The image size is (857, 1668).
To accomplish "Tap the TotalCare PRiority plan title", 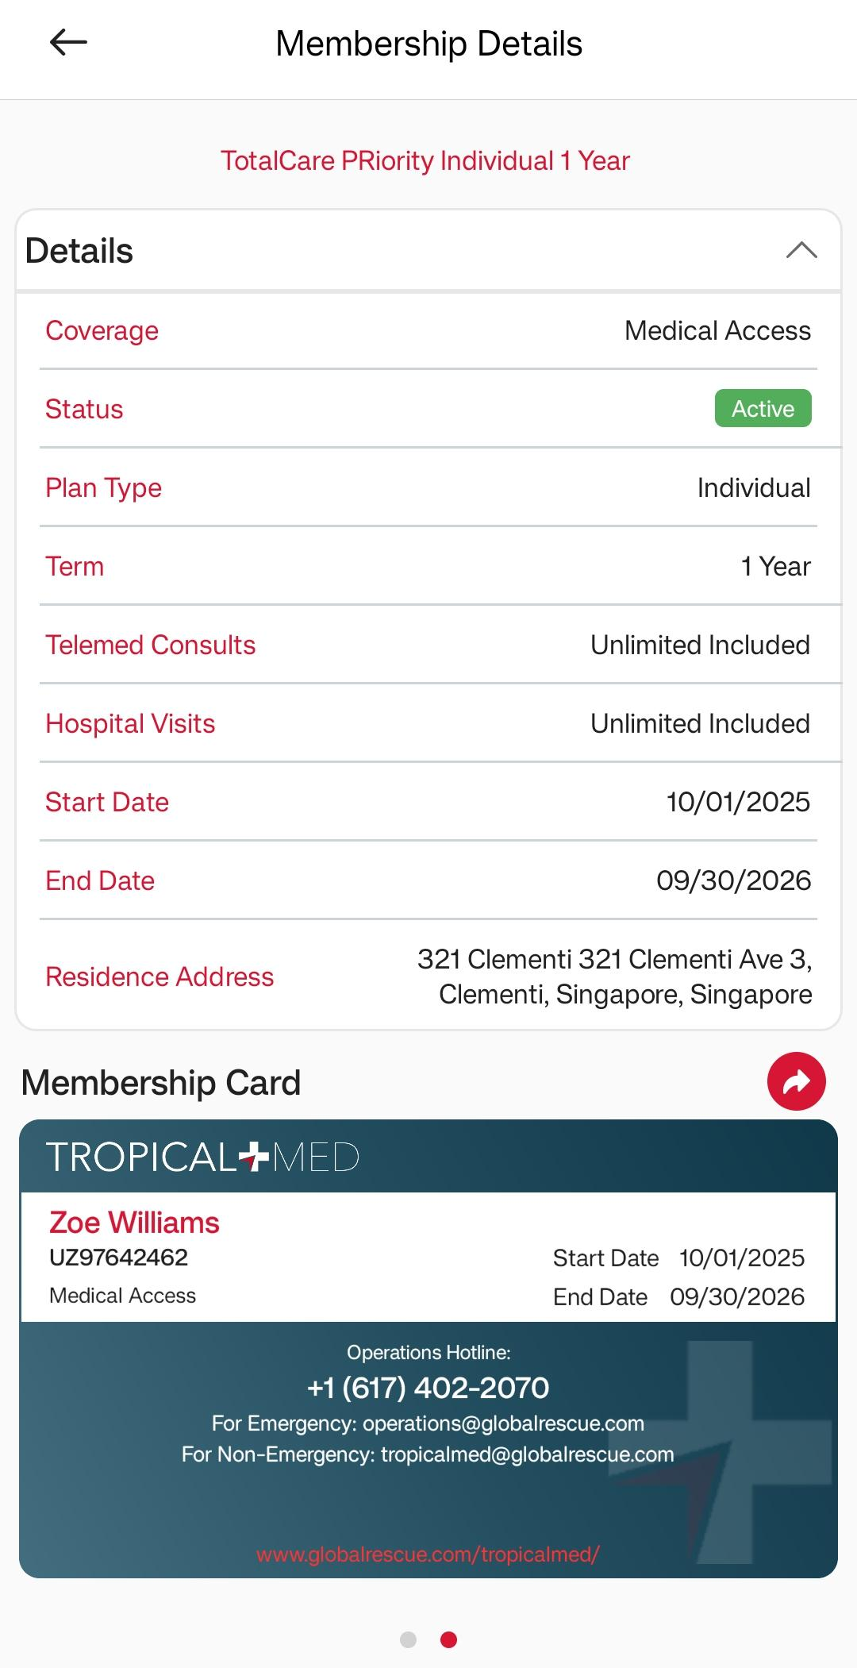I will pyautogui.click(x=425, y=161).
